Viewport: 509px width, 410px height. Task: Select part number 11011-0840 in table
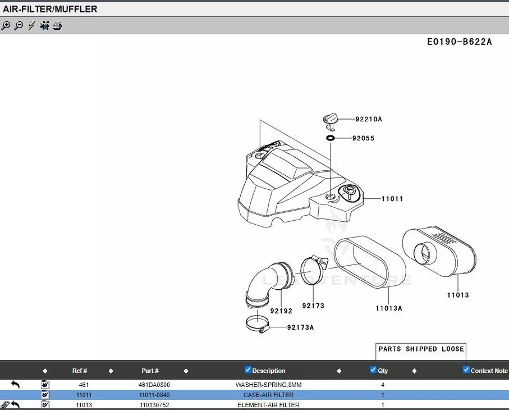pyautogui.click(x=154, y=395)
